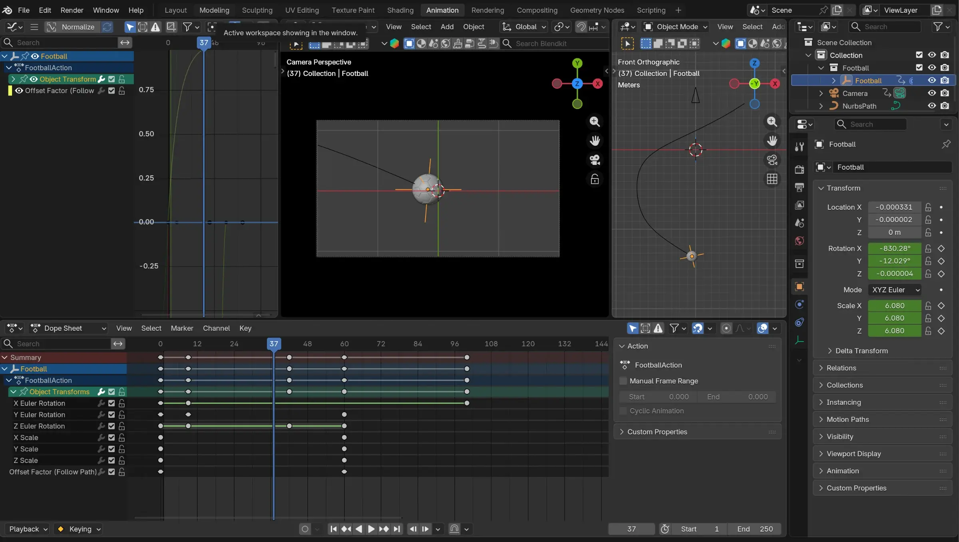Toggle camera view icon in Camera Perspective viewport
Viewport: 959px width, 542px height.
(x=595, y=160)
